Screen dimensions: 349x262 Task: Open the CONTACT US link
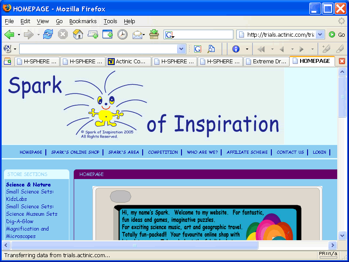[x=290, y=152]
